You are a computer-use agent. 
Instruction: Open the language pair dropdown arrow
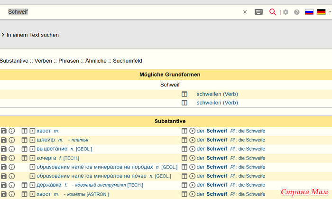330,12
